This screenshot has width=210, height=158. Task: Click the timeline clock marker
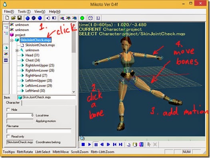click(82, 138)
